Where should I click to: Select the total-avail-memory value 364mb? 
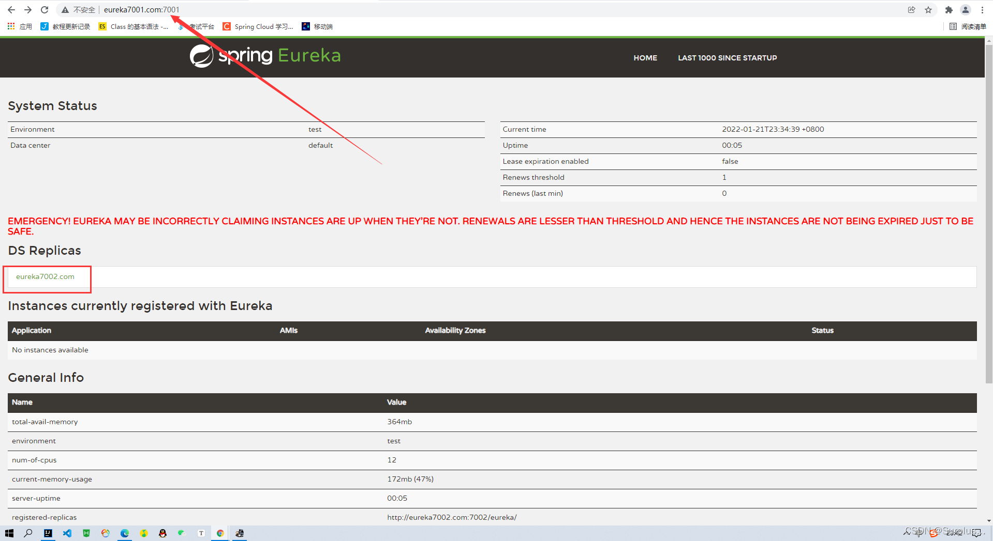(x=399, y=422)
